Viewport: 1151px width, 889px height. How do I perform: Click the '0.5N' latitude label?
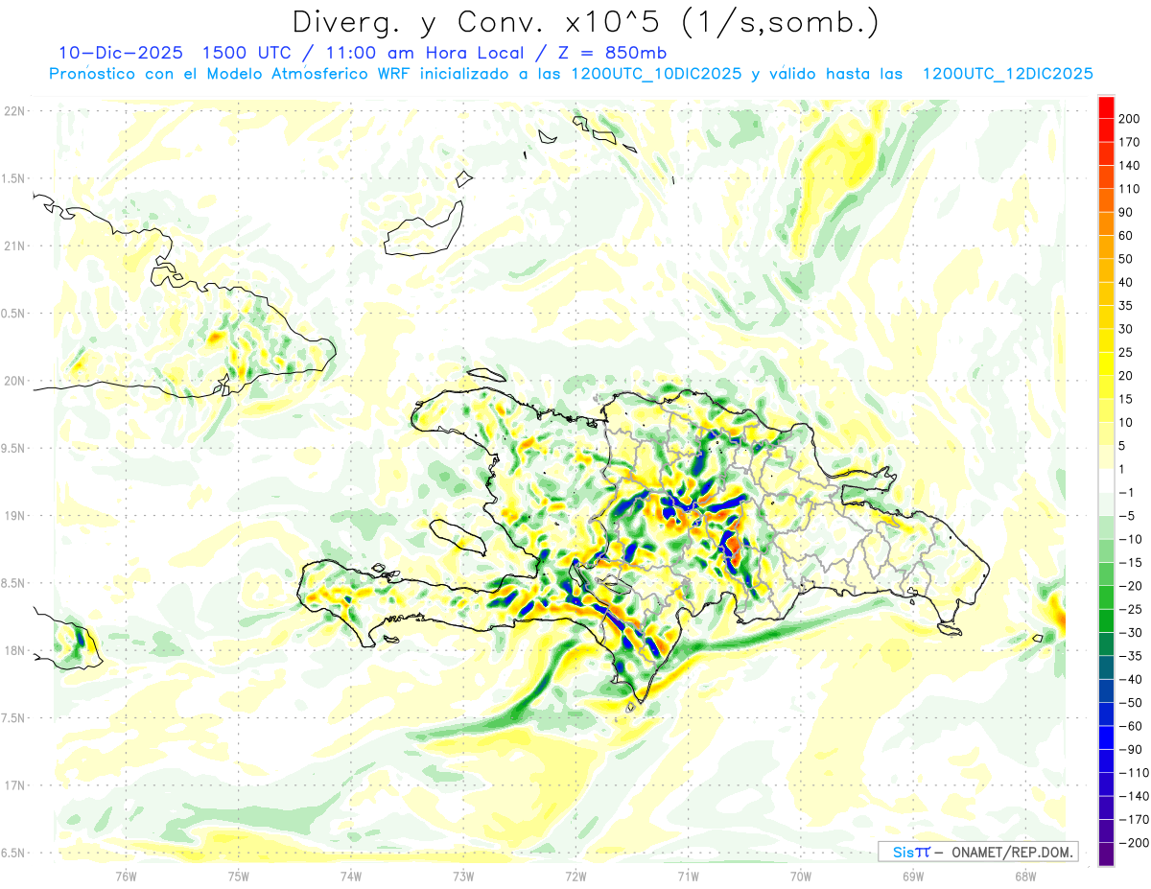(x=14, y=314)
